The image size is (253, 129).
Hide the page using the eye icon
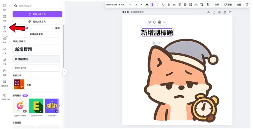point(208,12)
